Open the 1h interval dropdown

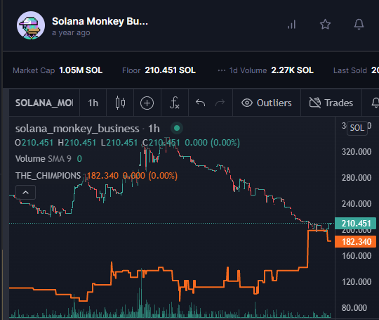[x=93, y=103]
